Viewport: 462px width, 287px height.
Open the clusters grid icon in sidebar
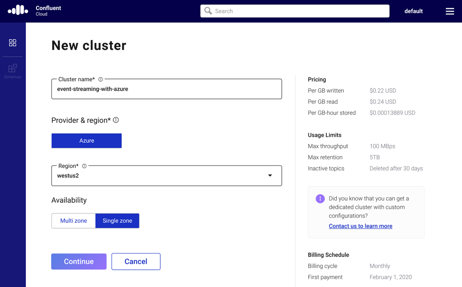tap(12, 43)
